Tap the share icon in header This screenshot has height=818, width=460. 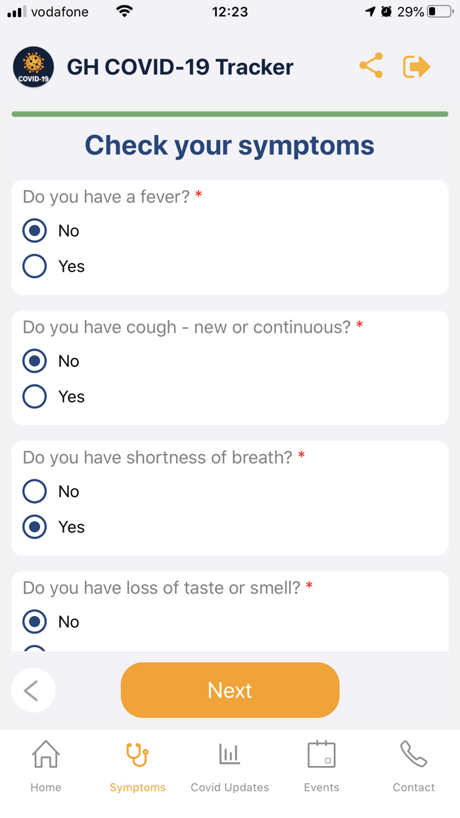point(371,66)
